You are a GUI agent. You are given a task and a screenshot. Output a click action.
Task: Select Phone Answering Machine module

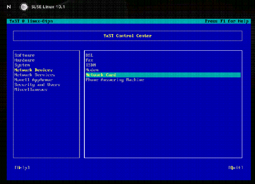[x=115, y=80]
